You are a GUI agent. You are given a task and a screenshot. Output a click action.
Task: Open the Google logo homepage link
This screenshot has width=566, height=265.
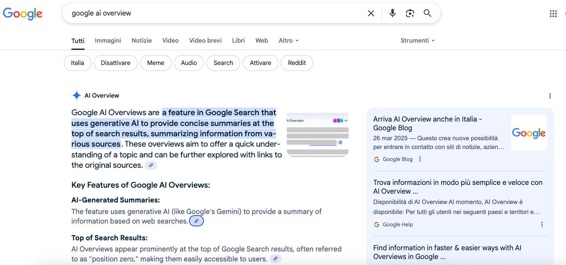click(x=23, y=14)
